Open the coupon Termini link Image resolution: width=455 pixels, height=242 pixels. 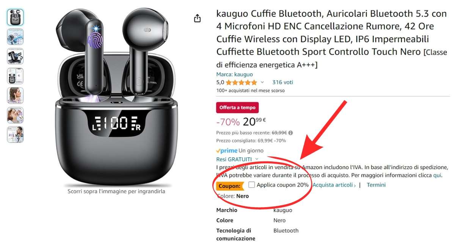[x=376, y=185]
